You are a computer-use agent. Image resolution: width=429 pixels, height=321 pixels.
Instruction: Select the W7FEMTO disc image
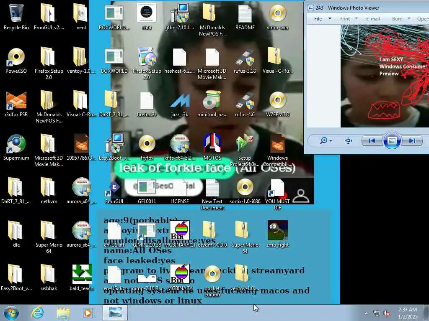tap(277, 104)
